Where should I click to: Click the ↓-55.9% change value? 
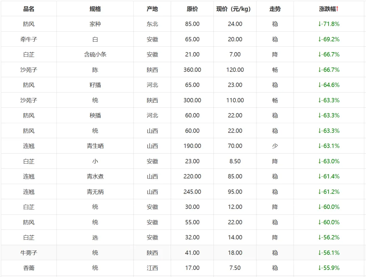coord(329,268)
